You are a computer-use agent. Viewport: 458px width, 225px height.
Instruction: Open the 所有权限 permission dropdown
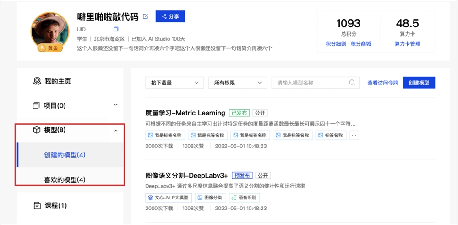point(237,83)
